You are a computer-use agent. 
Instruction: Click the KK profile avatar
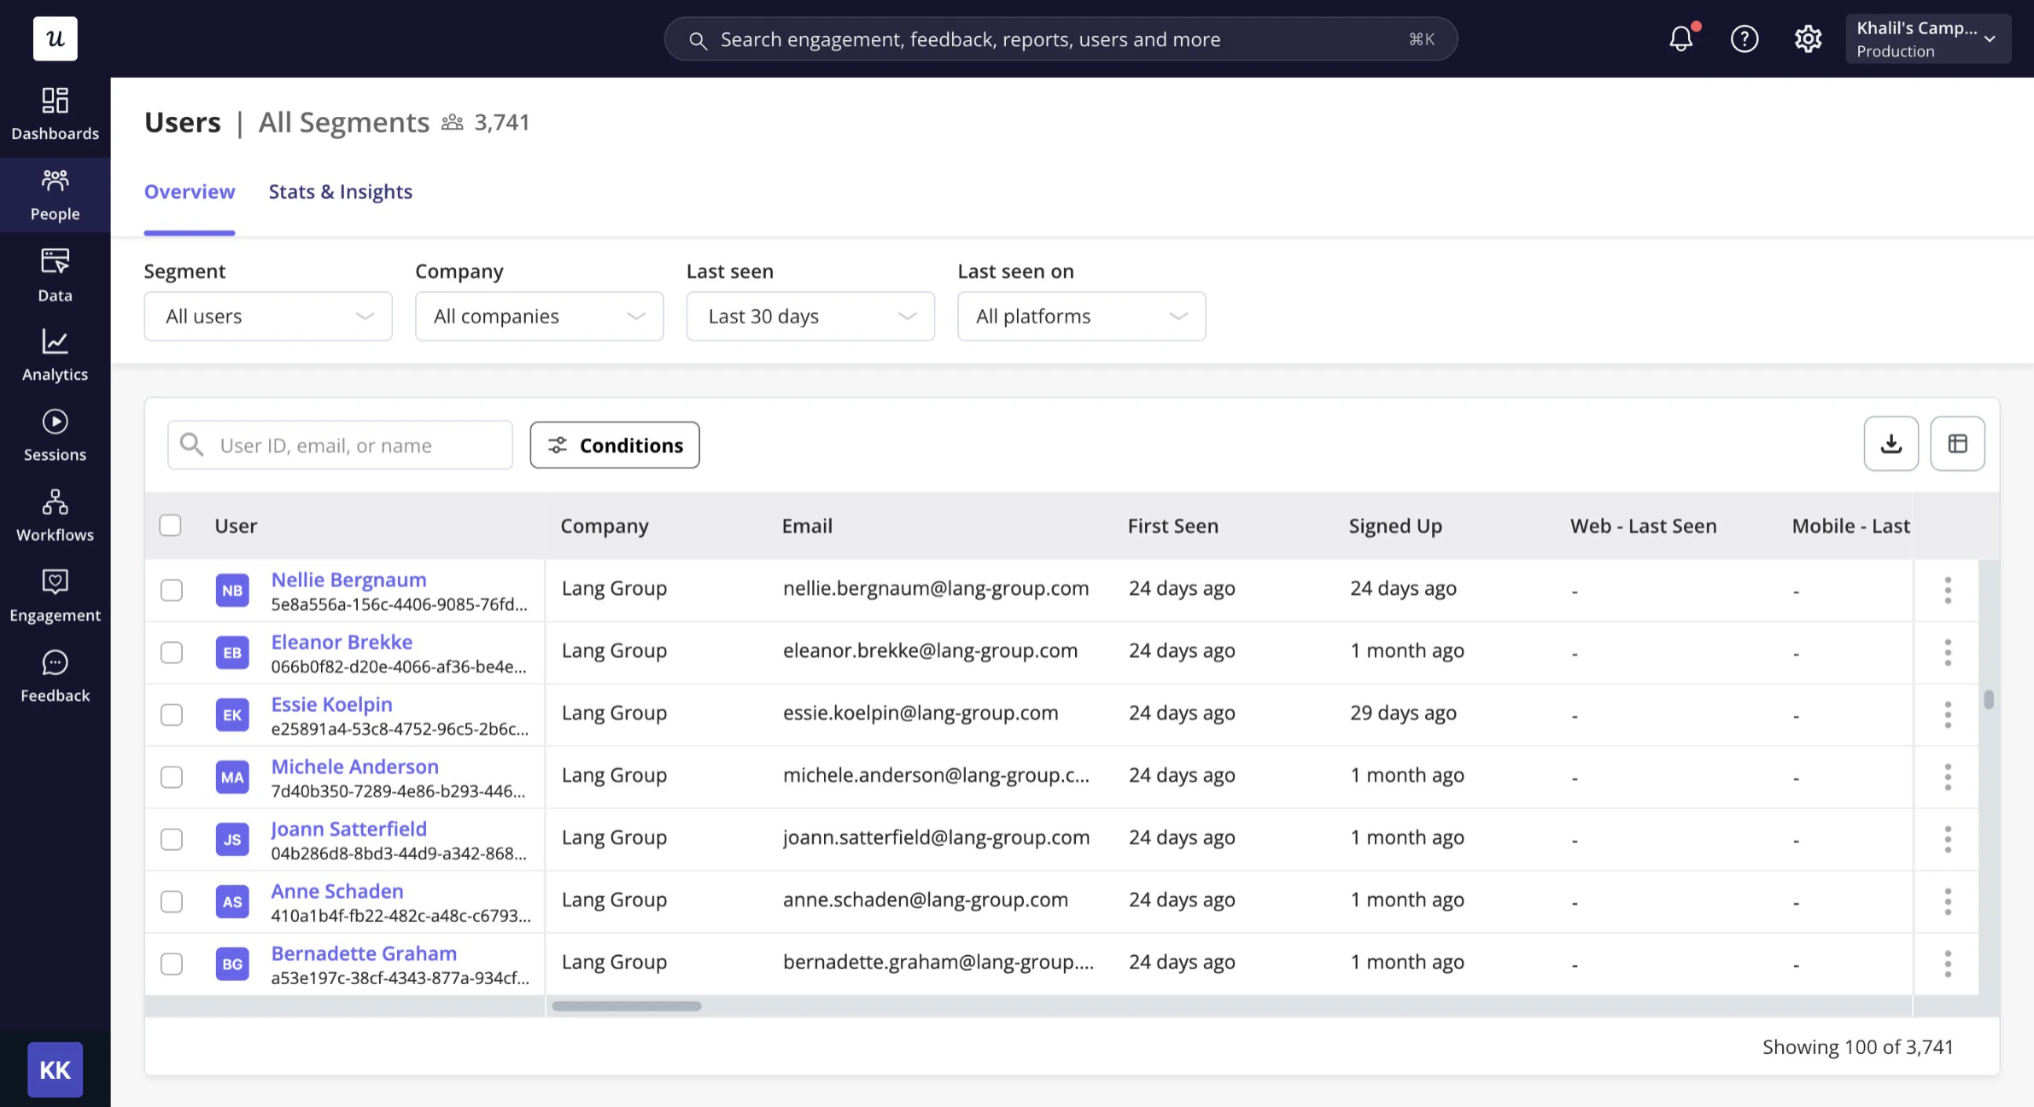(x=56, y=1069)
